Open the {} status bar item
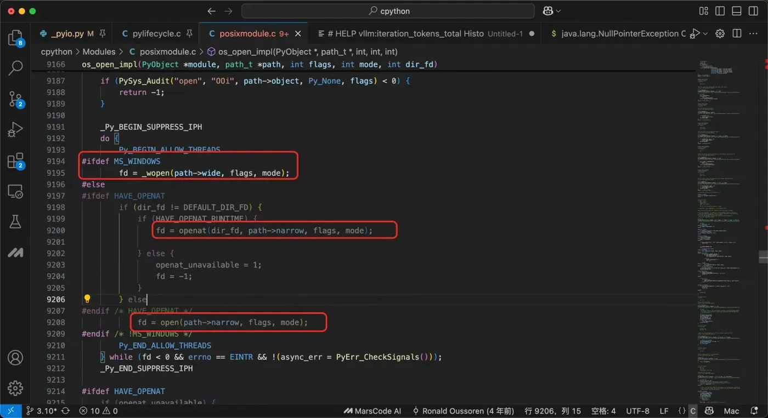This screenshot has width=768, height=418. pos(682,411)
